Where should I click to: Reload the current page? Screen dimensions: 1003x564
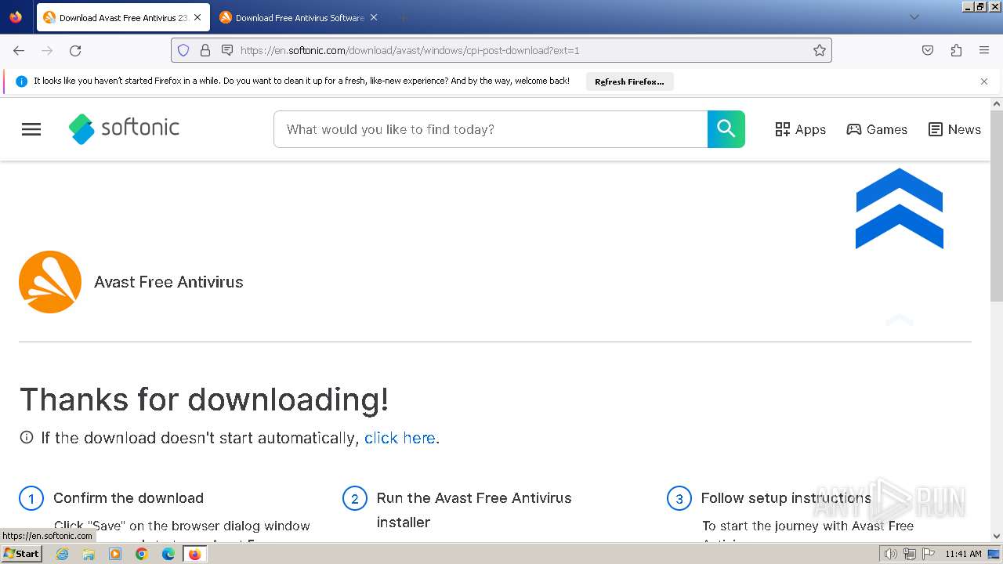[x=75, y=50]
